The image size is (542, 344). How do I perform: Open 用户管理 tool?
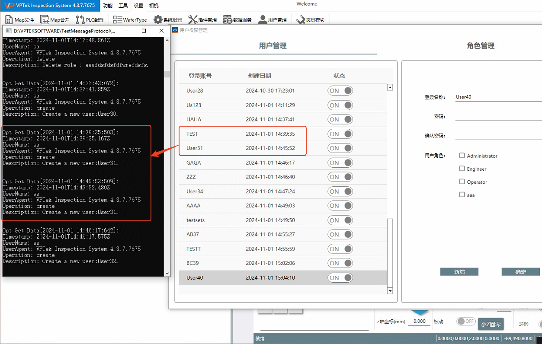click(x=273, y=19)
